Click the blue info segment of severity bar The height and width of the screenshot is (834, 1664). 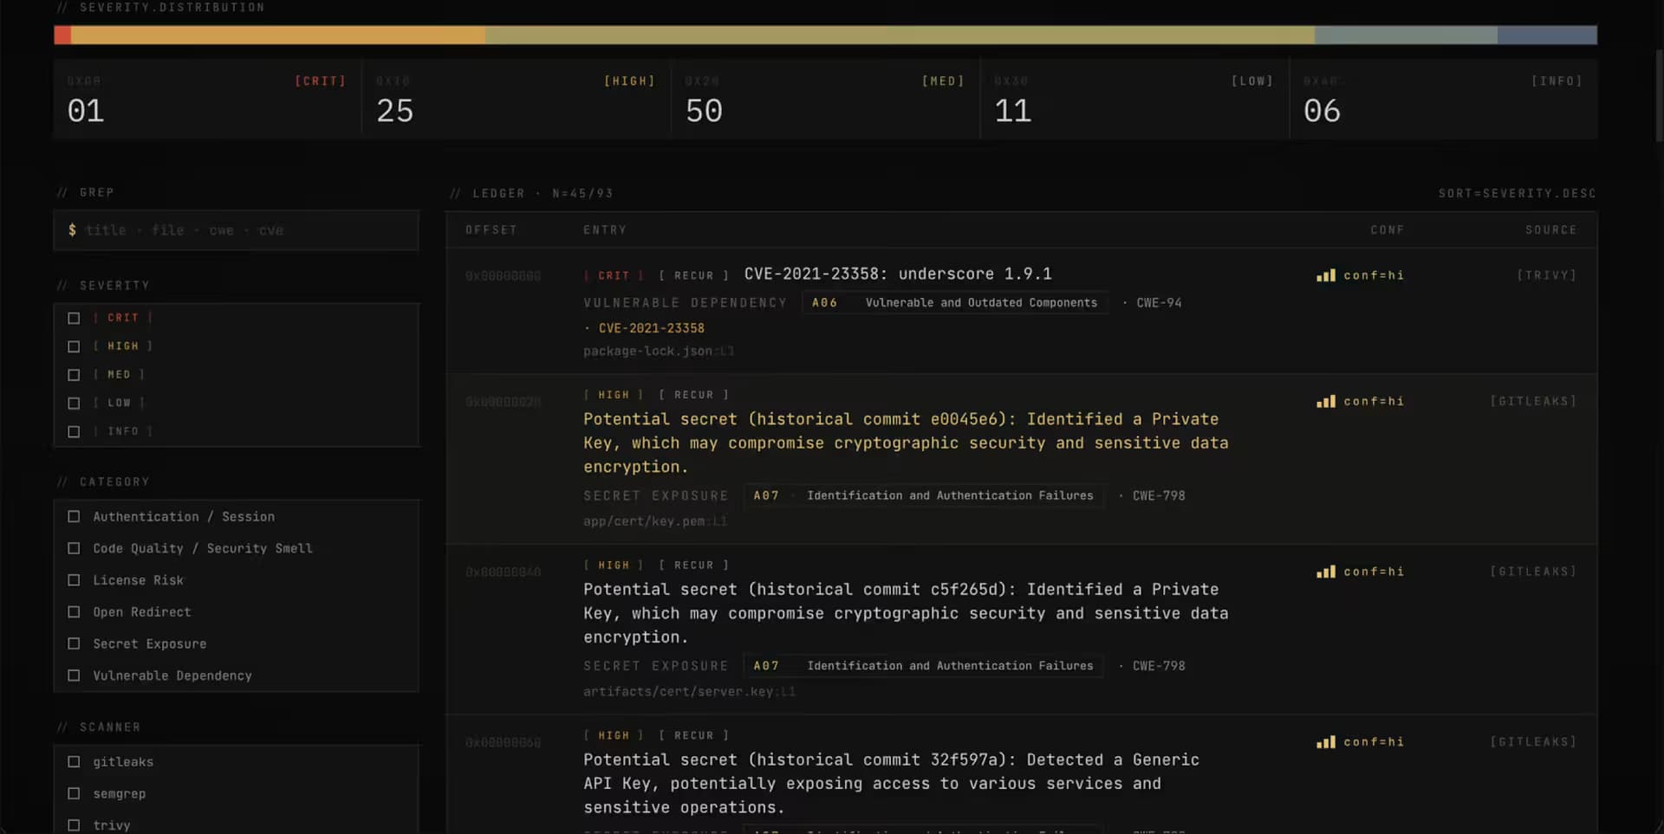[x=1547, y=35]
